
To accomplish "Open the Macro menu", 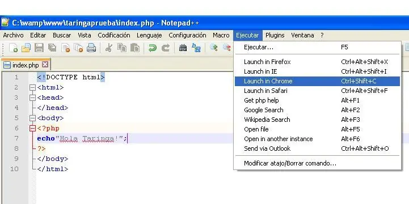I will tap(221, 36).
